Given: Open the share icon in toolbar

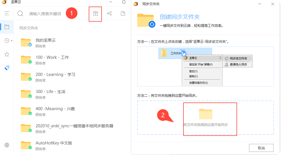Looking at the screenshot, I should pos(109,13).
